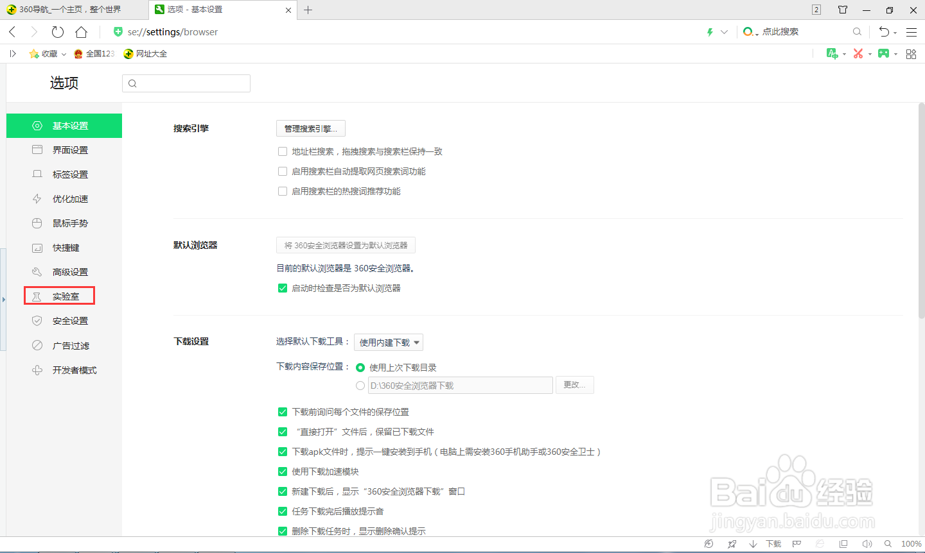
Task: Open the undo closed tab dropdown arrow
Action: [895, 33]
